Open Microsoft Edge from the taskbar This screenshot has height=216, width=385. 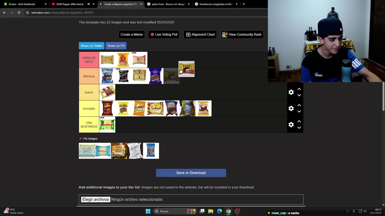[x=220, y=211]
